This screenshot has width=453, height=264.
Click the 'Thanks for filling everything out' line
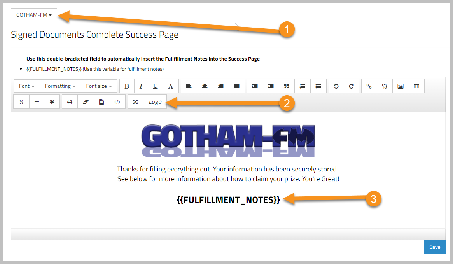[227, 169]
